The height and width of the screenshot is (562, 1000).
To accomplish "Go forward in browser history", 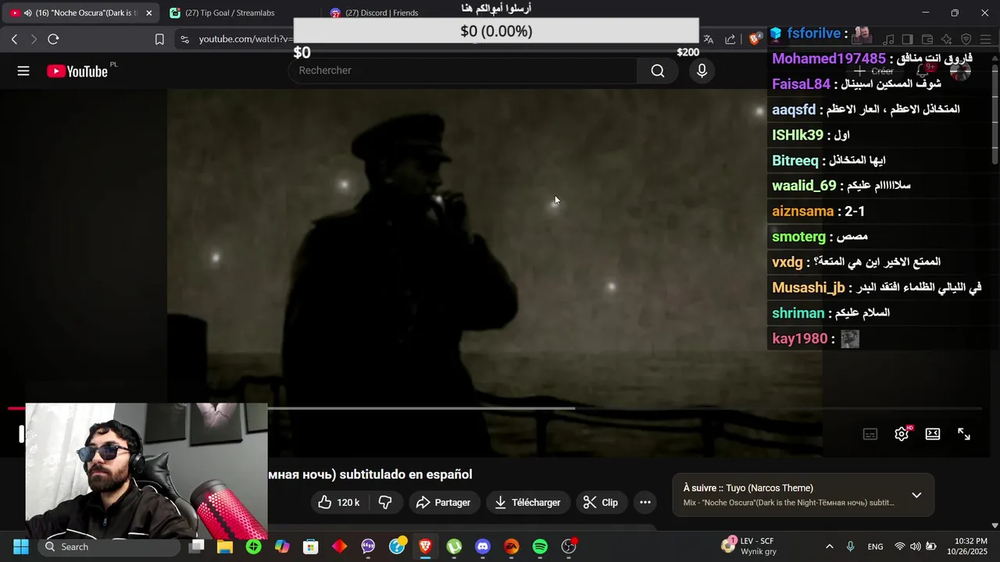I will pos(34,39).
